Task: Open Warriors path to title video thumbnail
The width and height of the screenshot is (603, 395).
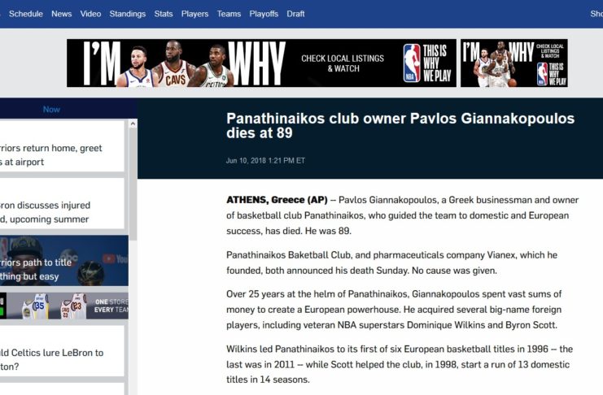Action: click(x=63, y=261)
